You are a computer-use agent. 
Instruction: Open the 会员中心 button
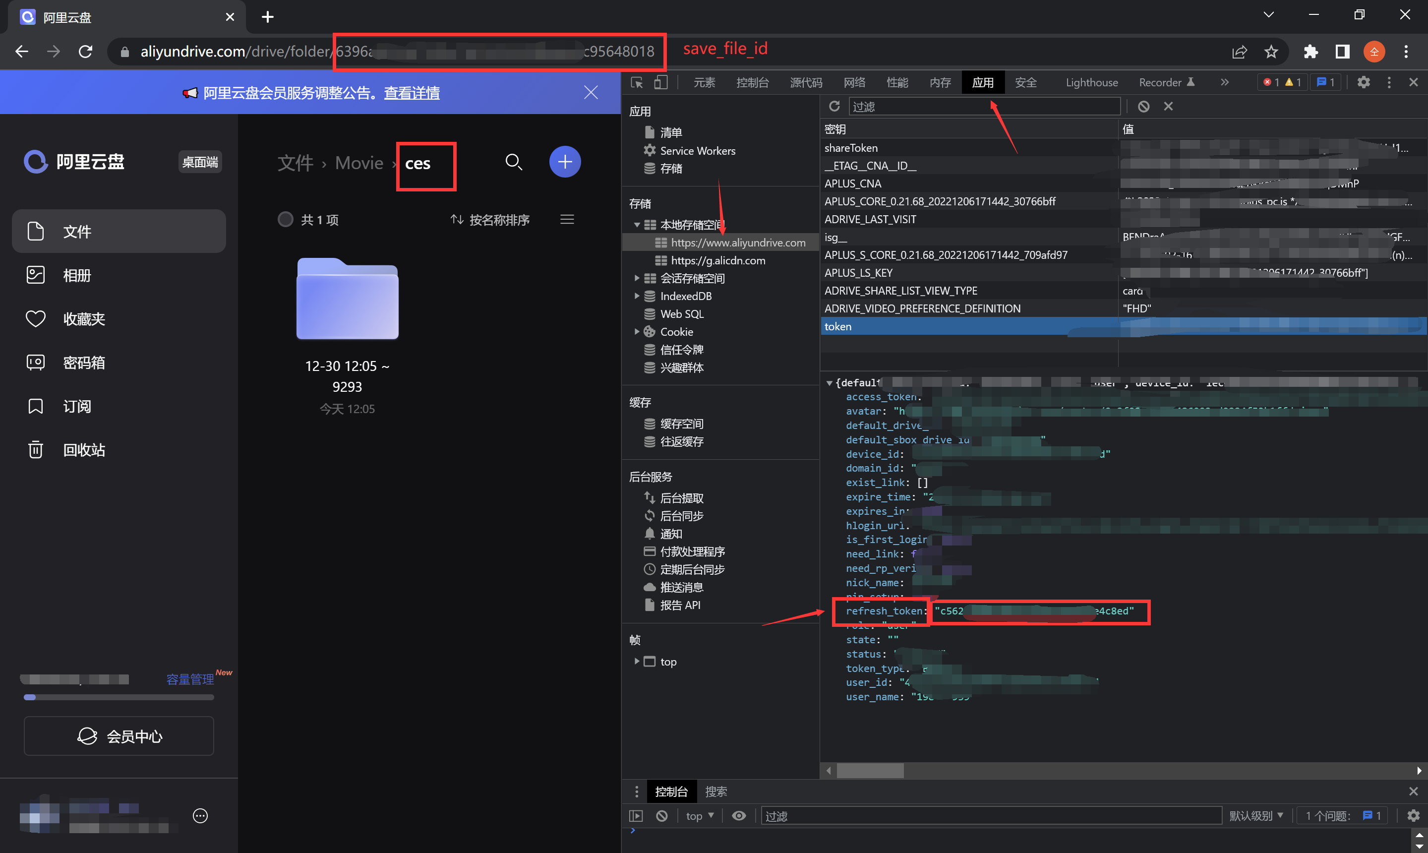(x=119, y=736)
